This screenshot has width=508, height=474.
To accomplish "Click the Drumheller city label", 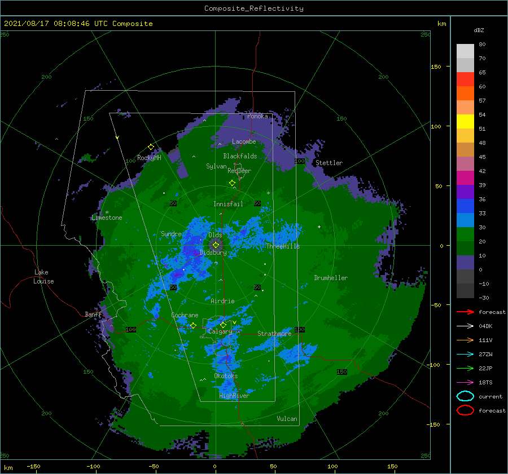I will [331, 278].
